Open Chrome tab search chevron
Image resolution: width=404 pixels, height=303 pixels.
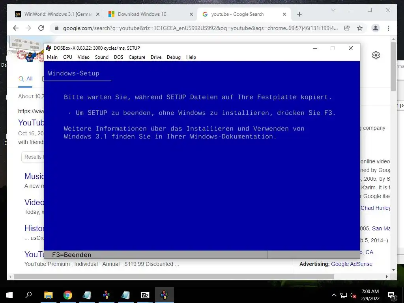click(333, 10)
